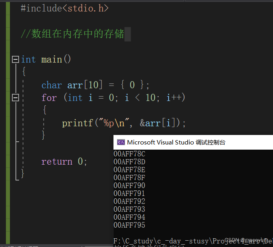Click the output address 00AFF792
Viewport: 273px width, 247px height.
[x=129, y=201]
